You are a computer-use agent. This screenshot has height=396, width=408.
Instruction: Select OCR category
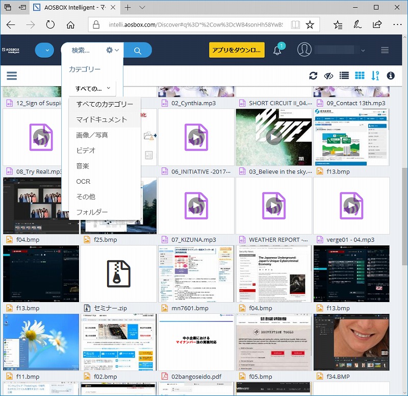pyautogui.click(x=105, y=181)
